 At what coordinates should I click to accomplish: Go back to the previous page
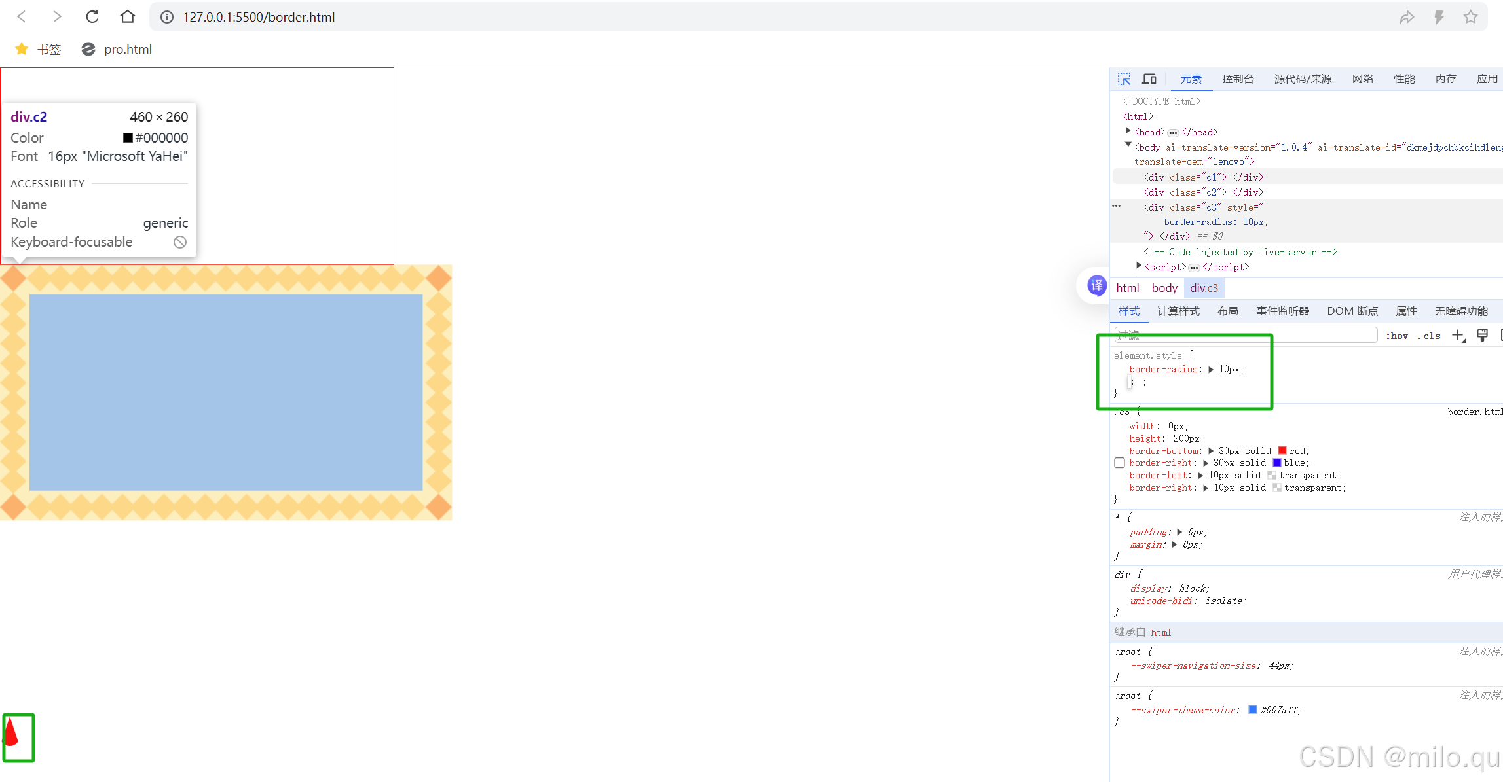(x=22, y=17)
